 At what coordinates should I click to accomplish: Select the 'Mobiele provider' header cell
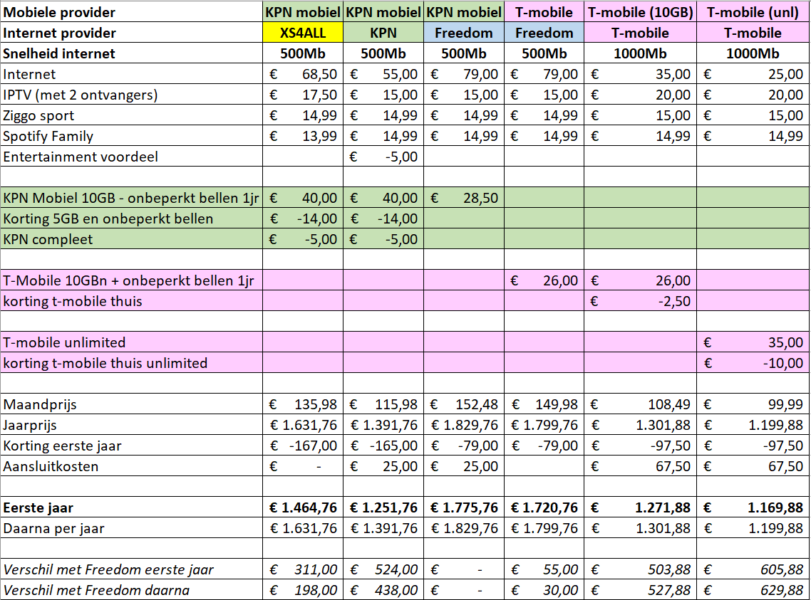point(131,12)
